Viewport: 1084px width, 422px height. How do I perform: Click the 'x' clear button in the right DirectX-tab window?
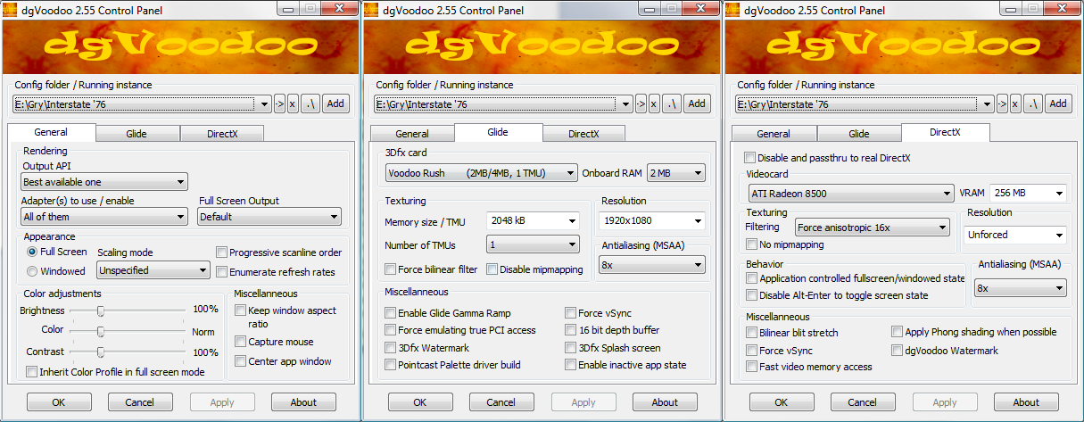[x=1015, y=103]
